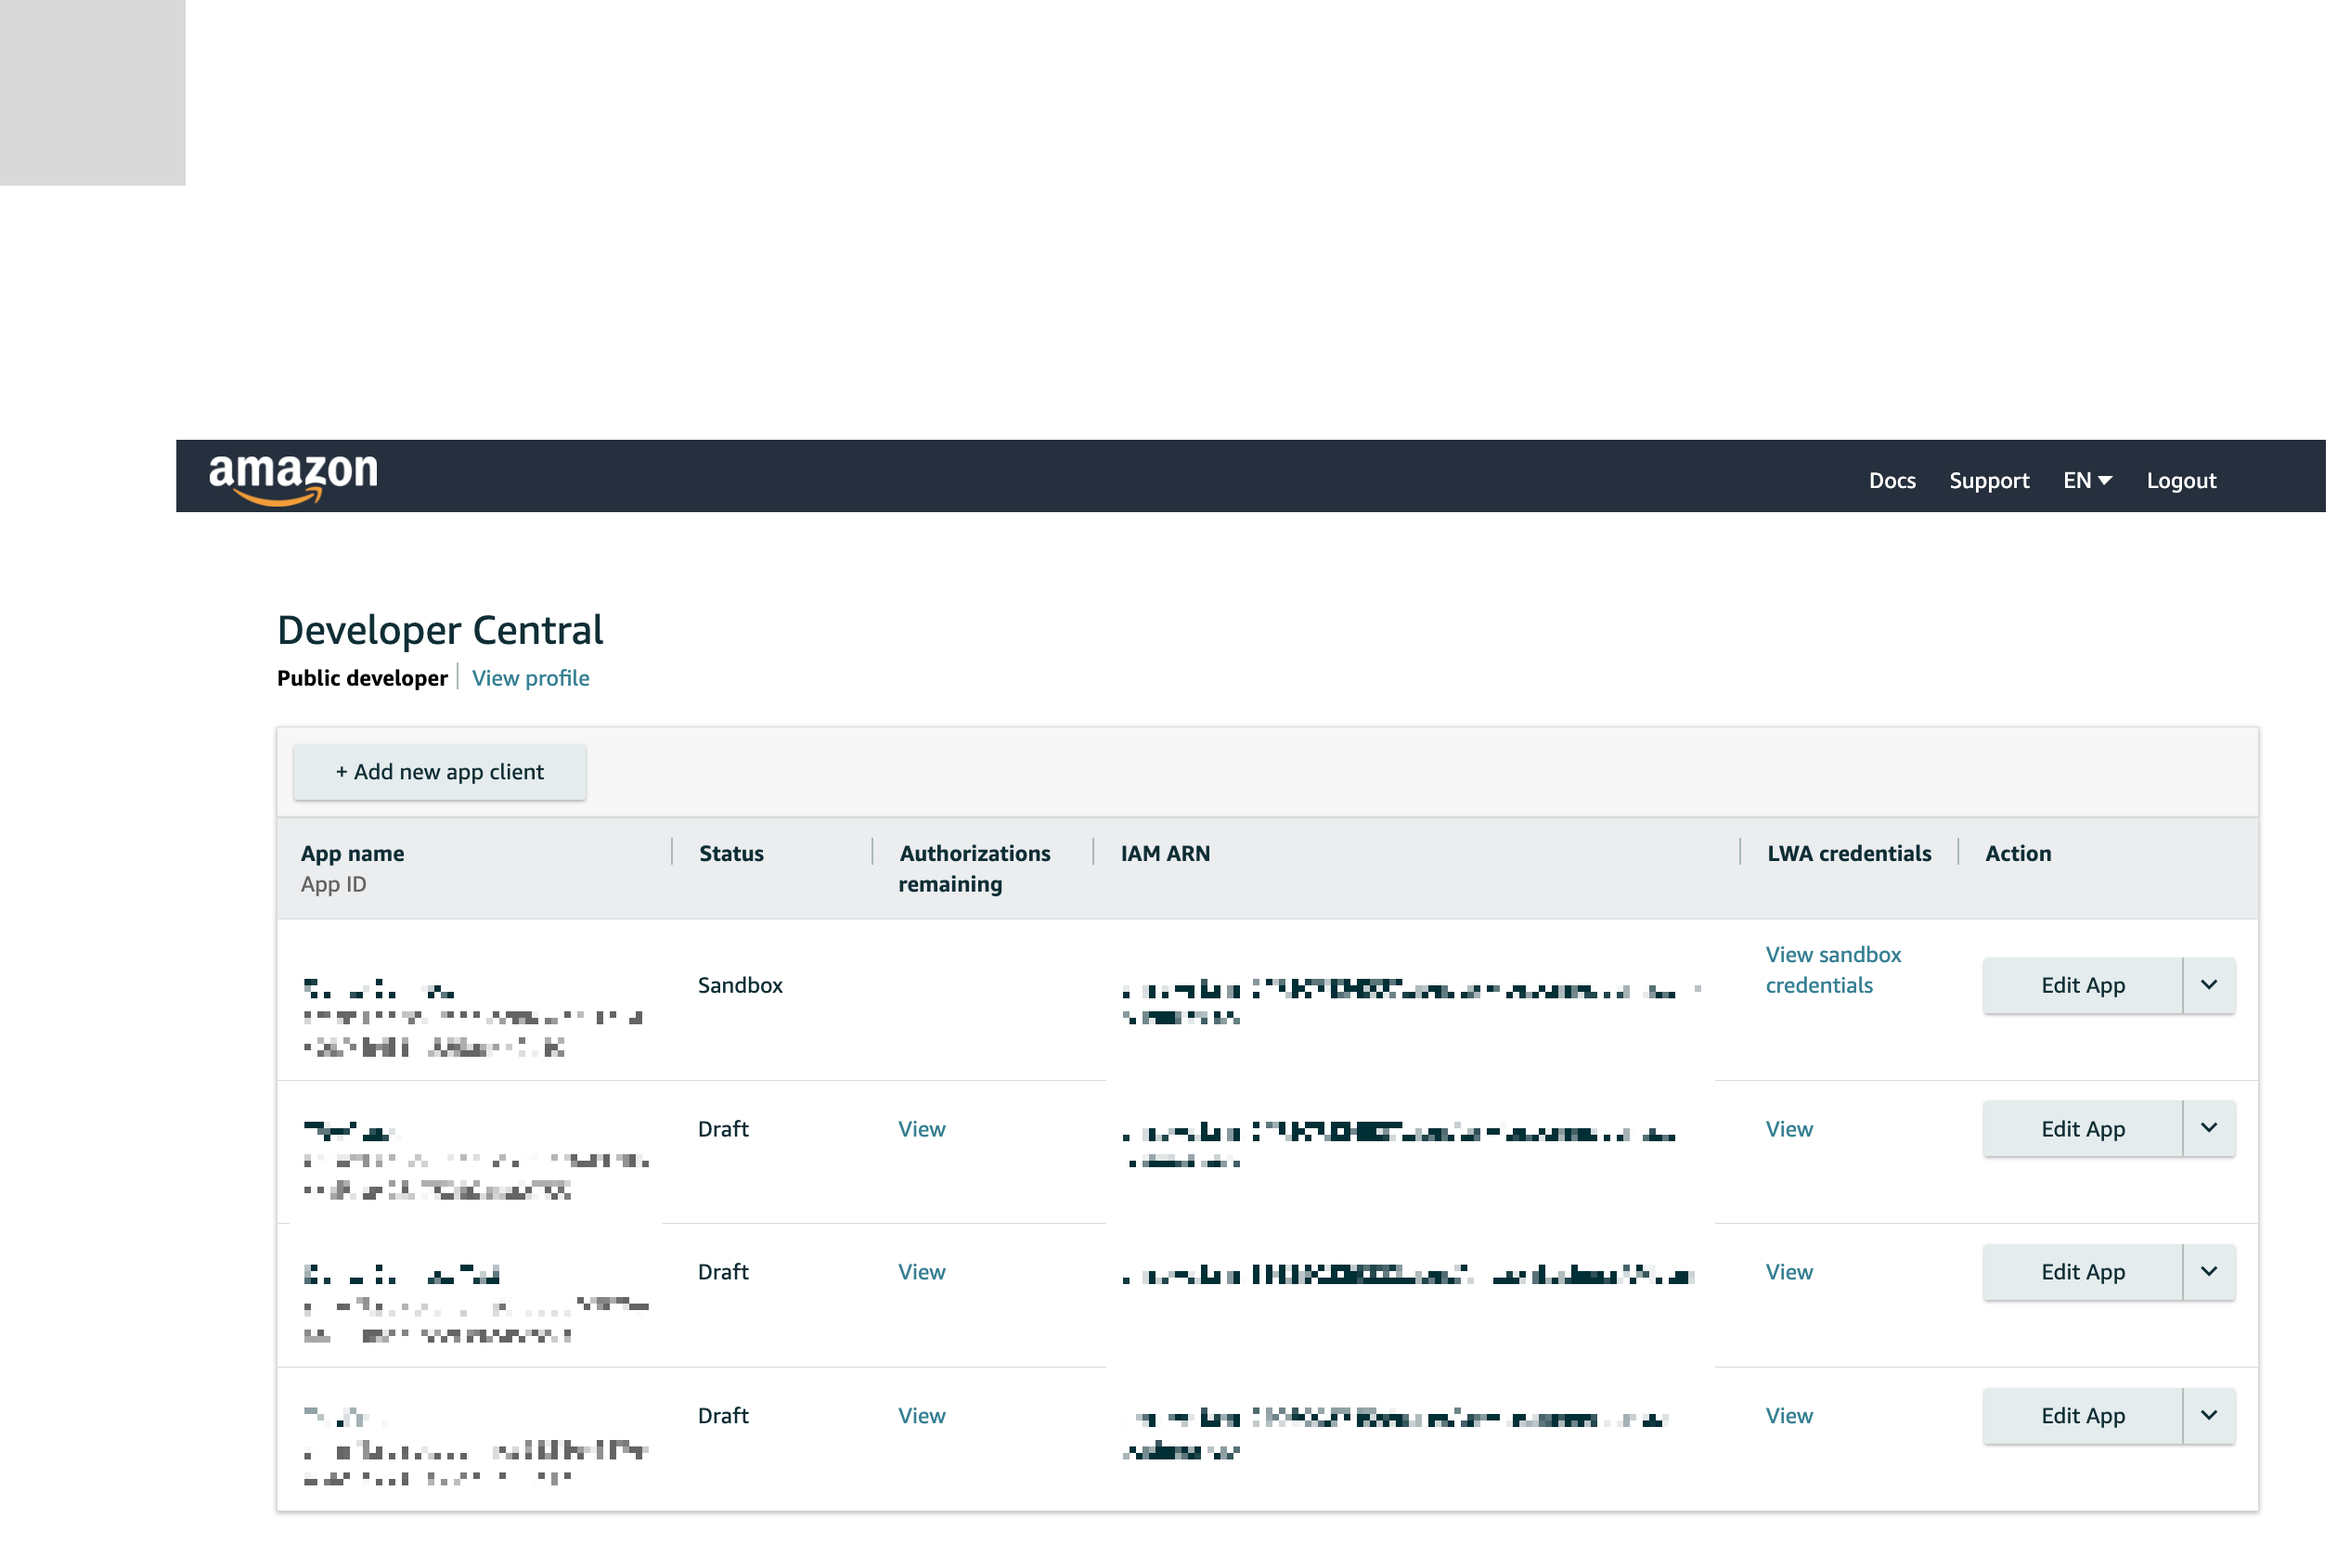
Task: Open View sandbox credentials
Action: (1833, 969)
